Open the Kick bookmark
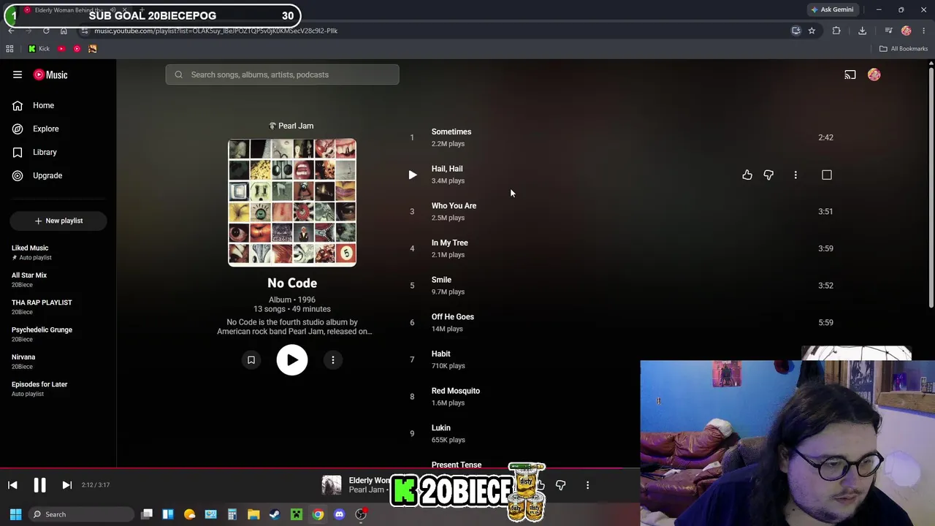This screenshot has height=526, width=935. click(39, 49)
